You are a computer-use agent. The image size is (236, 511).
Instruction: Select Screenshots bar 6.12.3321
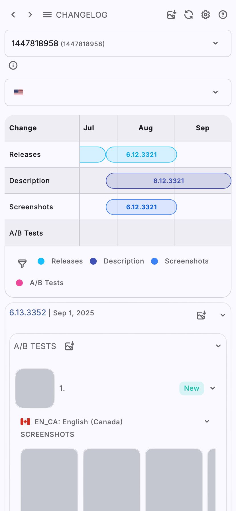pyautogui.click(x=141, y=207)
